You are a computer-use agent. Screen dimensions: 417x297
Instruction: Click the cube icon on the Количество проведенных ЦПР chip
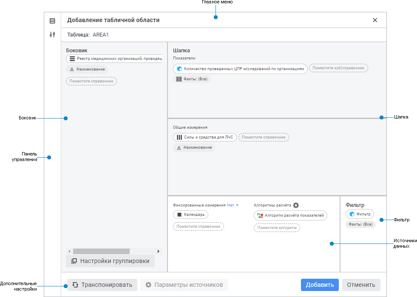(179, 69)
